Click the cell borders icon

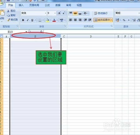click(40, 20)
